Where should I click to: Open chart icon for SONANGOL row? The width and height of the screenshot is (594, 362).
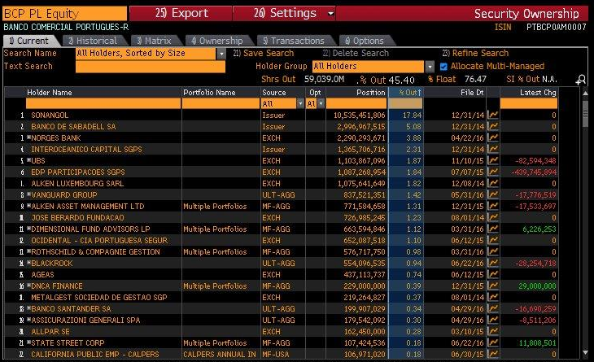[493, 115]
